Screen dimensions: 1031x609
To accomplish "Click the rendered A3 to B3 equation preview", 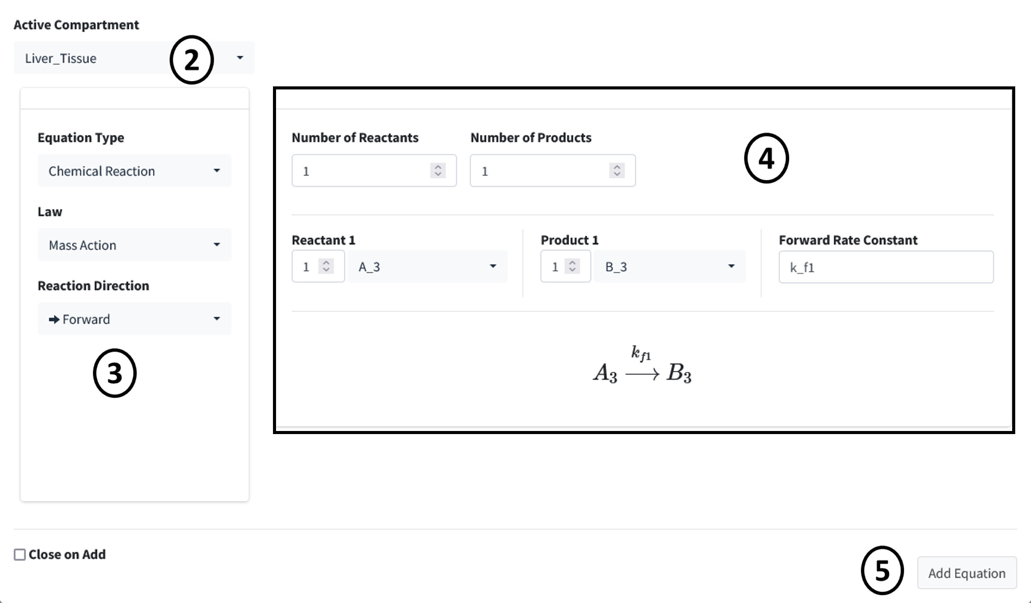I will click(x=642, y=366).
